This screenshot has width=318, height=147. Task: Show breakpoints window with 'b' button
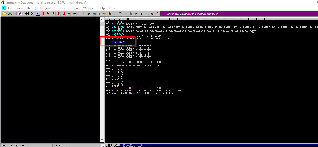[131, 14]
